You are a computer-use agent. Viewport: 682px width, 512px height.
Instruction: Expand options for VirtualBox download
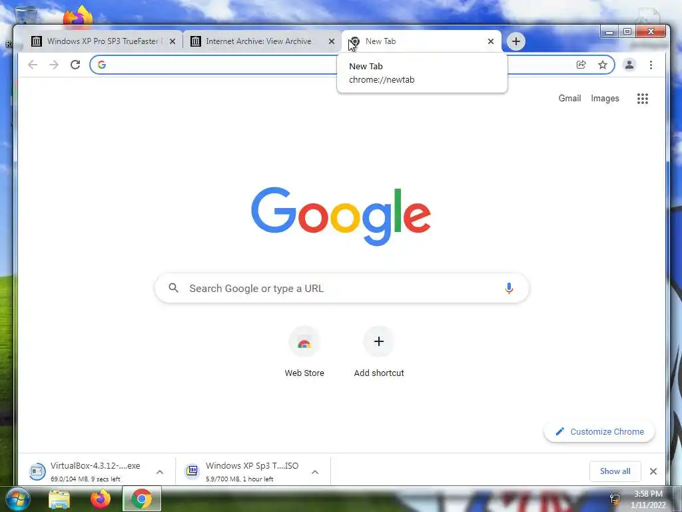point(160,471)
